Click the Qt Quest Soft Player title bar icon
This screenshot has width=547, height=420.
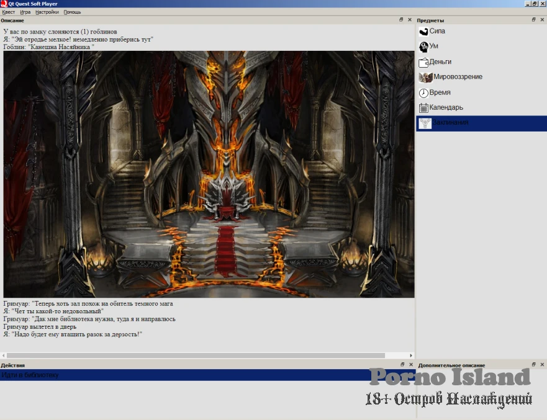point(4,4)
